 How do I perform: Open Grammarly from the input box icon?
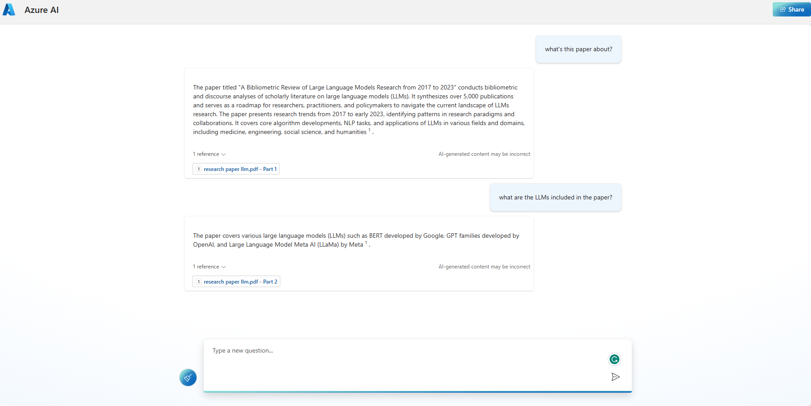coord(614,359)
